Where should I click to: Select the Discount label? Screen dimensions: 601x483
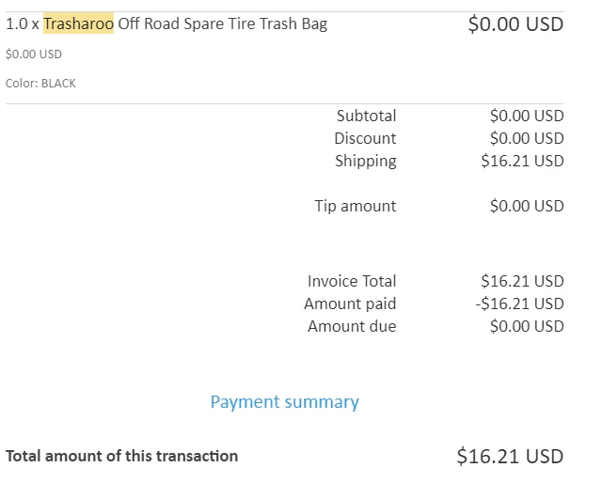click(x=365, y=138)
